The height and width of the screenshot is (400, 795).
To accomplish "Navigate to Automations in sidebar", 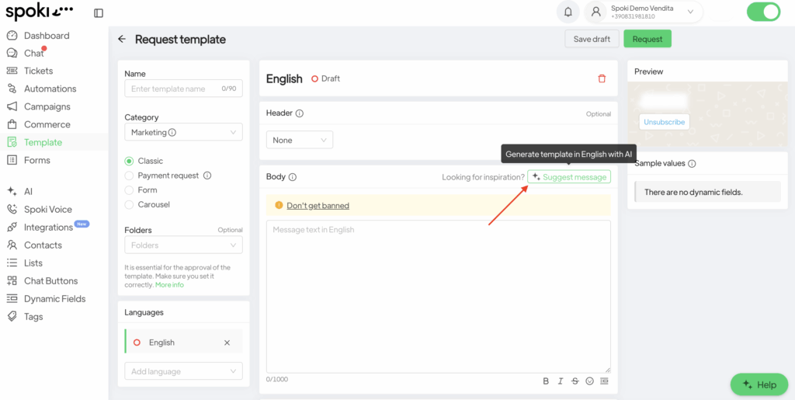I will pos(50,89).
